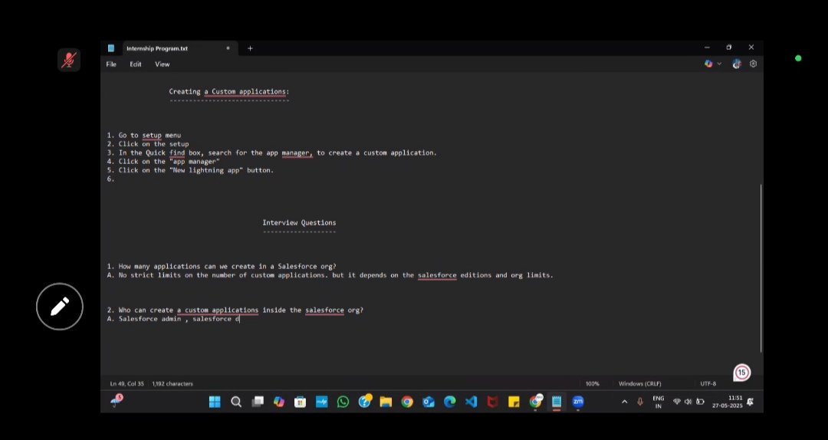Click line mentioning 'New lightning app' button
This screenshot has width=828, height=440.
(190, 170)
